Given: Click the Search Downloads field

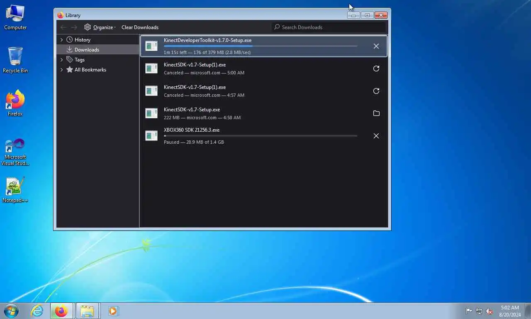Looking at the screenshot, I should (x=329, y=27).
